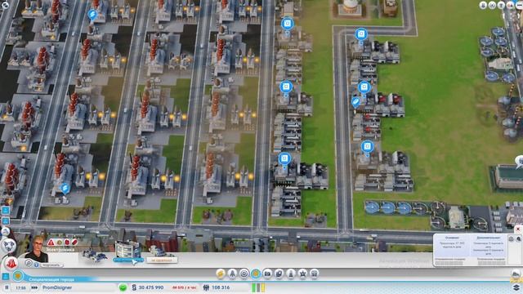This screenshot has height=294, width=523.
Task: Click the second round icon in the top-right row
Action: (492, 5)
